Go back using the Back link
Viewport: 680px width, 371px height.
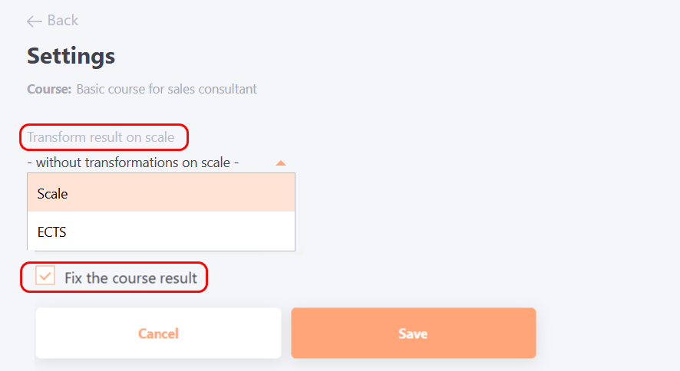[53, 21]
